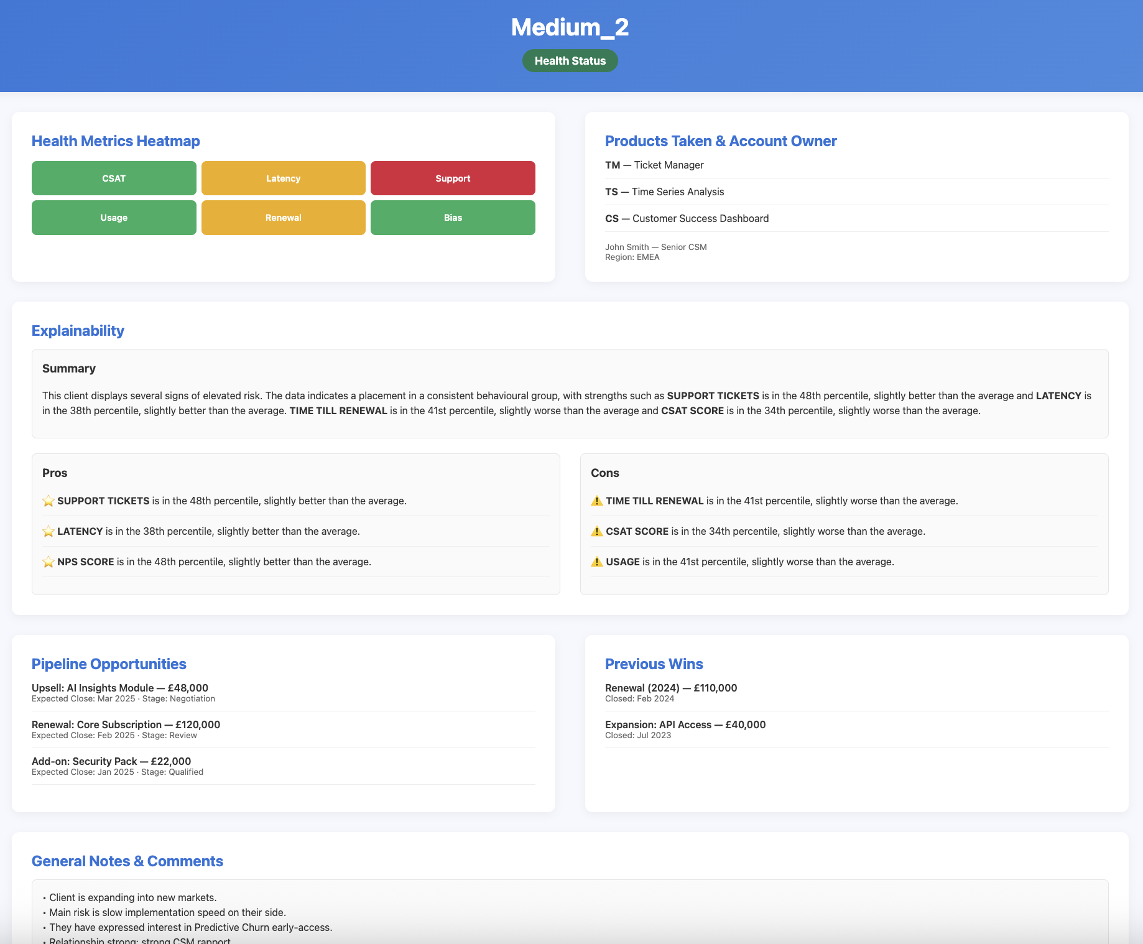Select the Latency heatmap tile
The height and width of the screenshot is (944, 1143).
tap(283, 178)
